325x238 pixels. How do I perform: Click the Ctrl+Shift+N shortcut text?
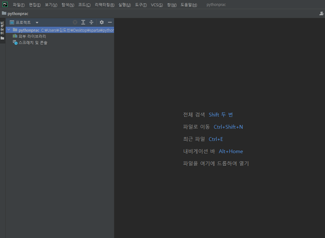(x=228, y=127)
